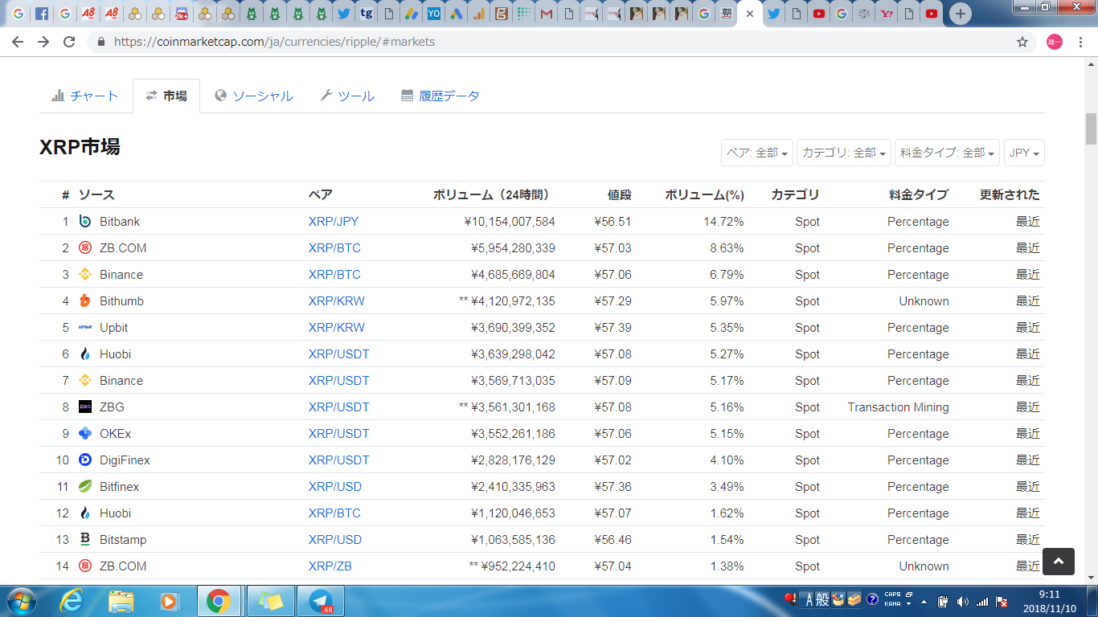Reload the page in Chrome
This screenshot has width=1098, height=617.
(x=69, y=42)
